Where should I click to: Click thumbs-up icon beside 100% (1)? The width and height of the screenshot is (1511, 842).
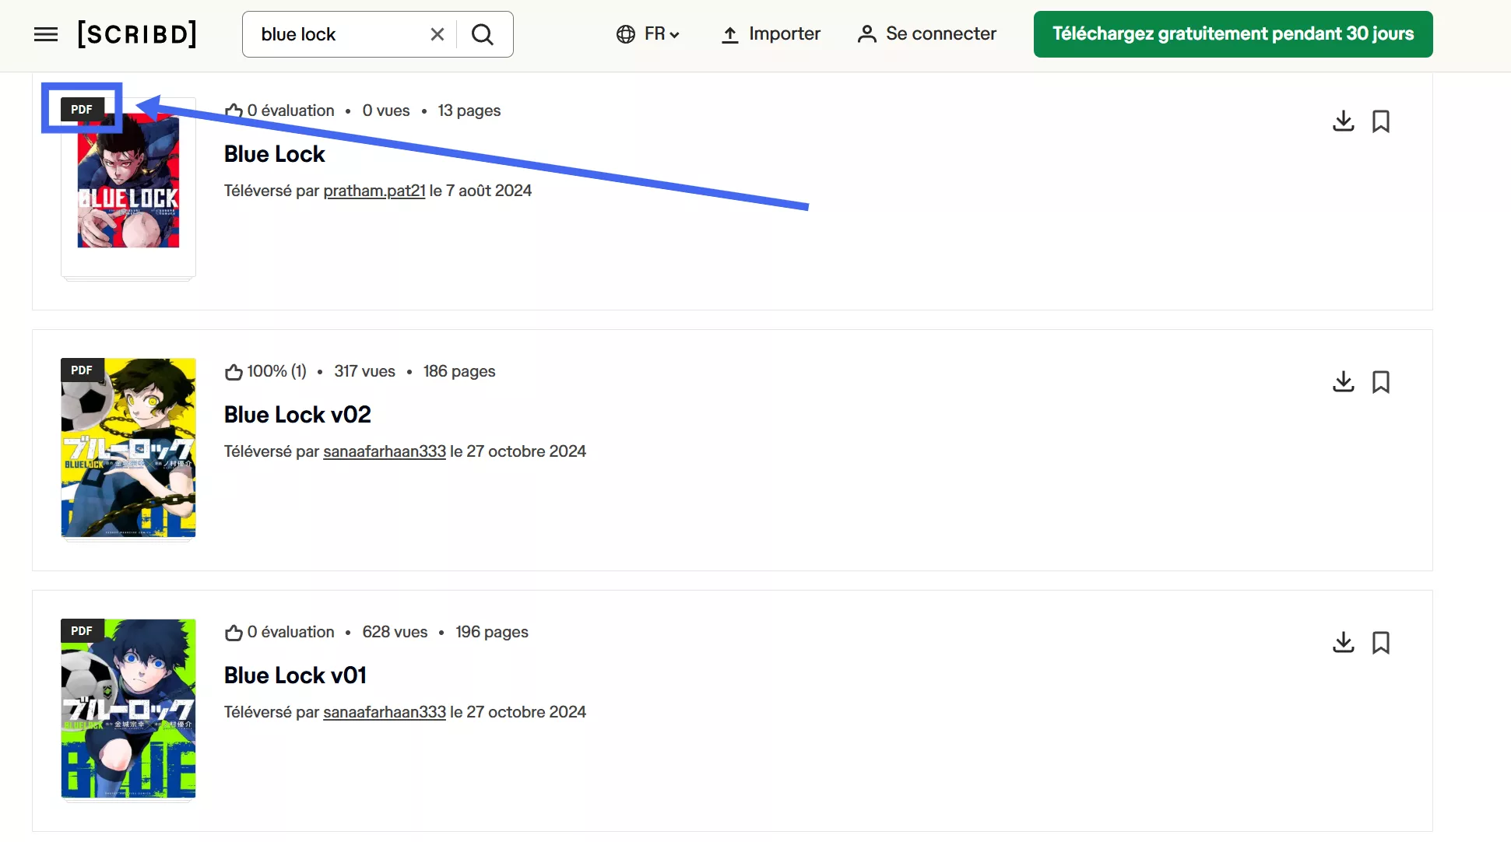click(234, 372)
